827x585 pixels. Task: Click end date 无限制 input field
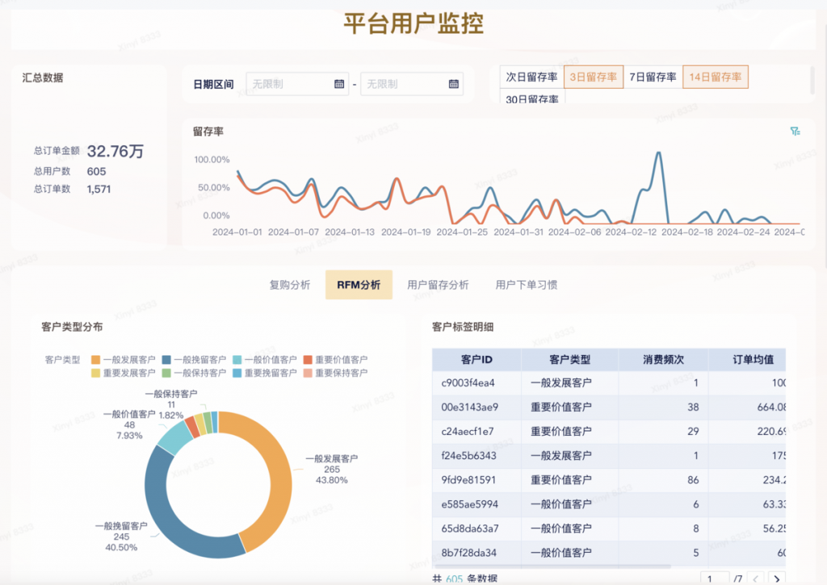412,84
